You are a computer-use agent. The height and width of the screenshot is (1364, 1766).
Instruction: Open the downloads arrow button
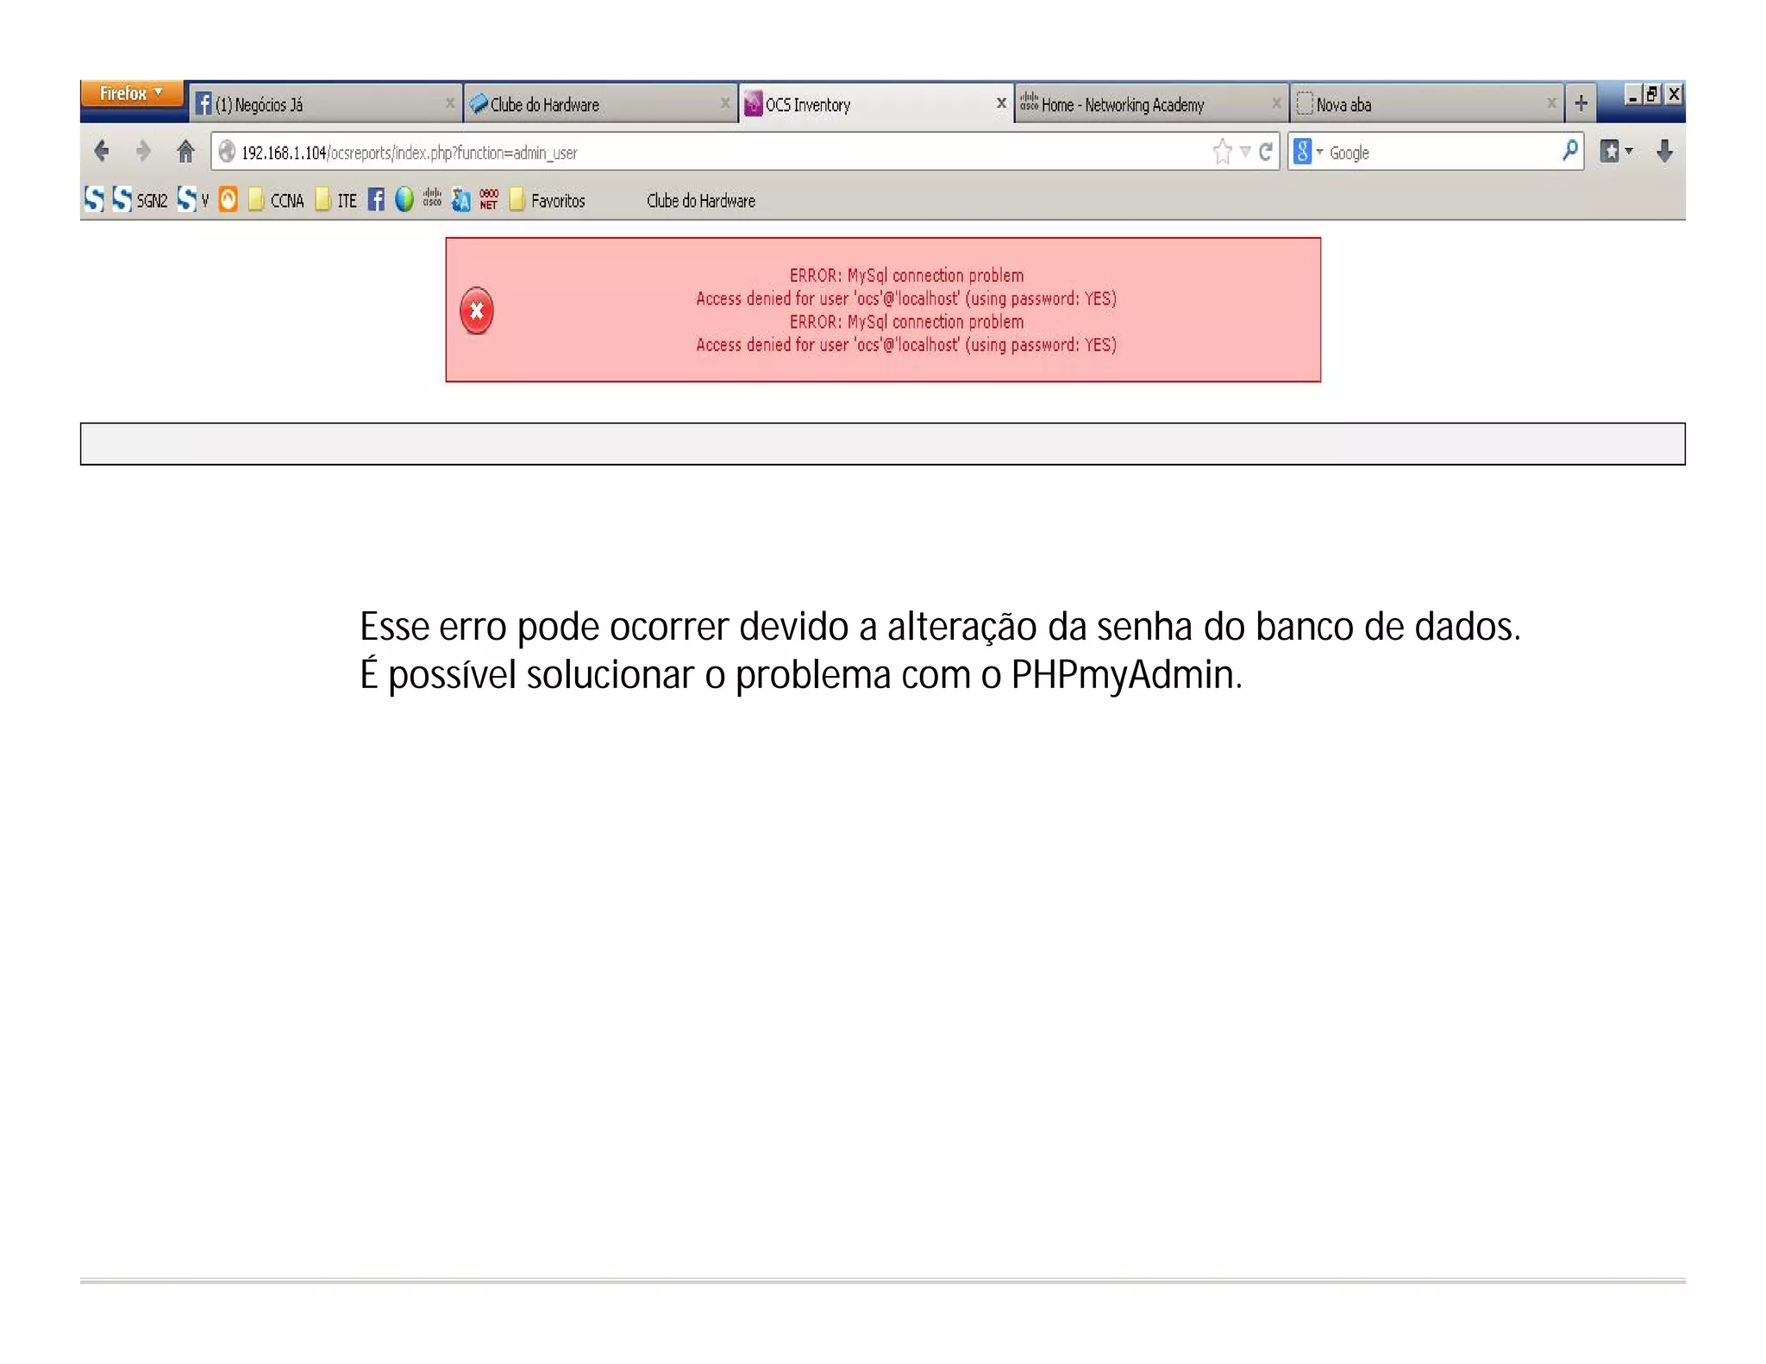click(x=1664, y=152)
